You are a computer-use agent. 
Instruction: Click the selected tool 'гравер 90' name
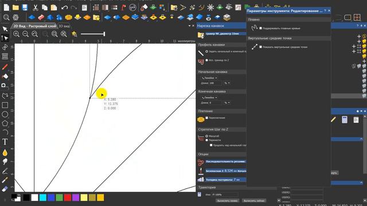pos(222,34)
